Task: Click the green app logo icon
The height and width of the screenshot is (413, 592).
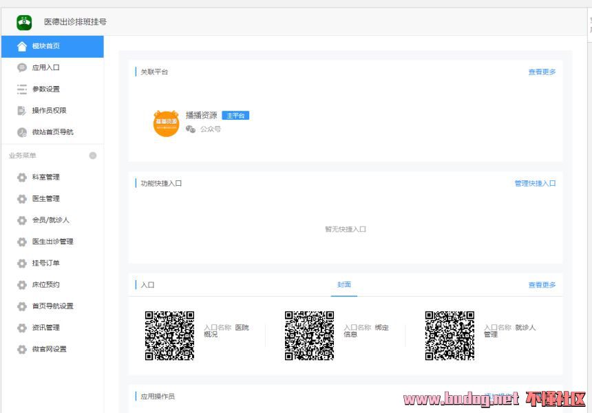Action: point(24,22)
